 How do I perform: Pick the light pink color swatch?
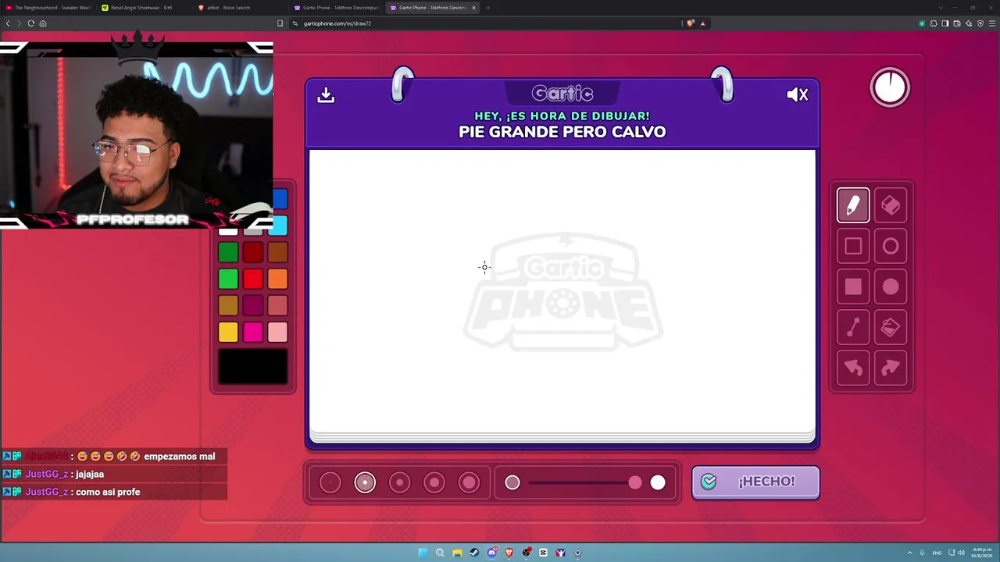(277, 333)
